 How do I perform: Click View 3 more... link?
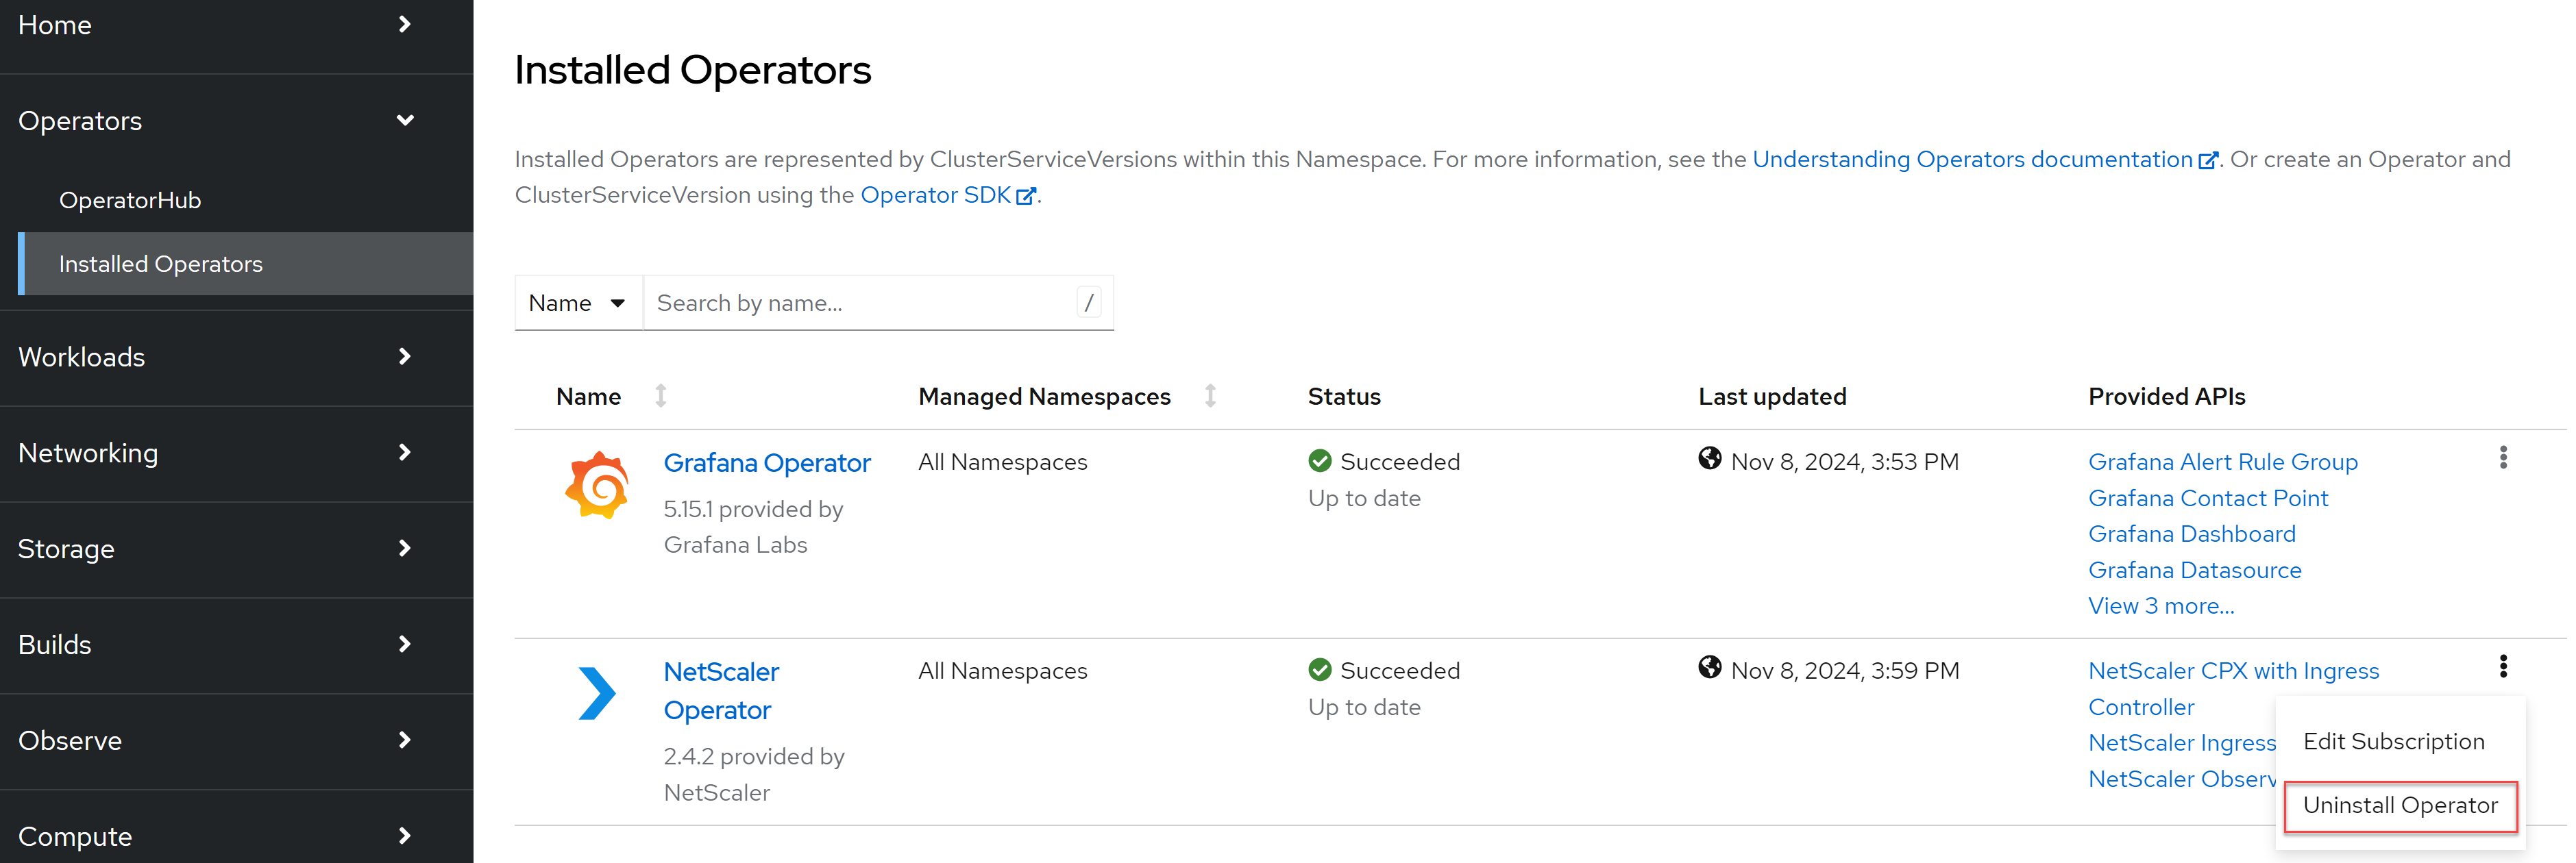[2161, 606]
